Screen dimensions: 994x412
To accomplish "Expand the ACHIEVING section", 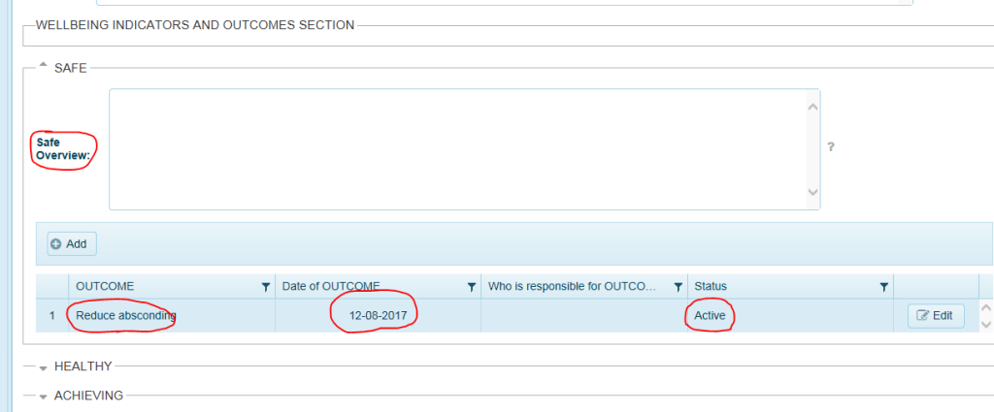I will pyautogui.click(x=43, y=396).
